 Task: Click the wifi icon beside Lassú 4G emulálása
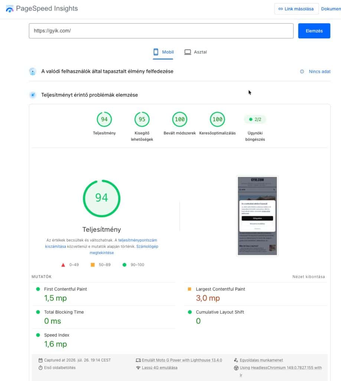138,368
